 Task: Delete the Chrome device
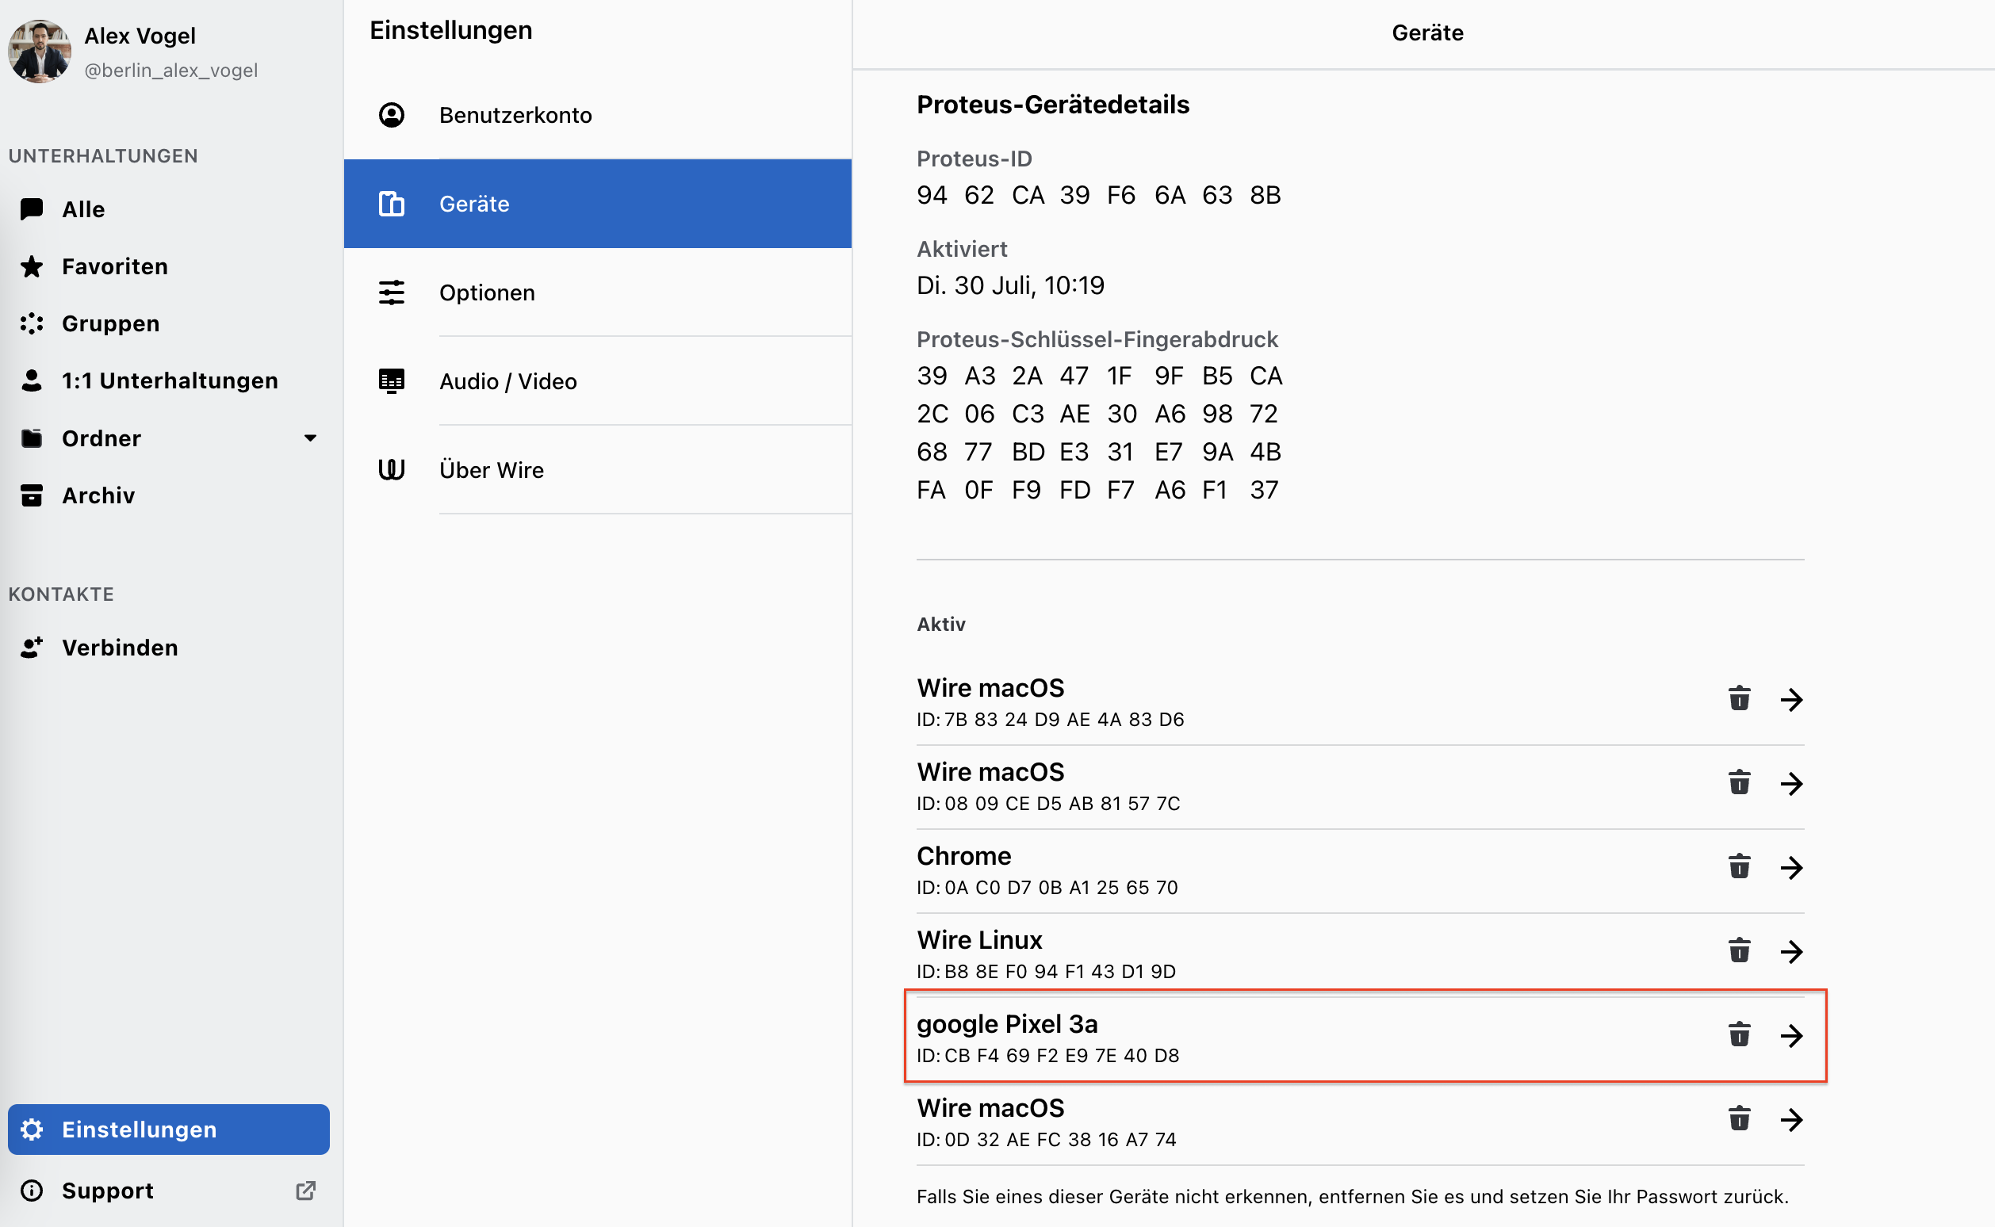(1739, 866)
